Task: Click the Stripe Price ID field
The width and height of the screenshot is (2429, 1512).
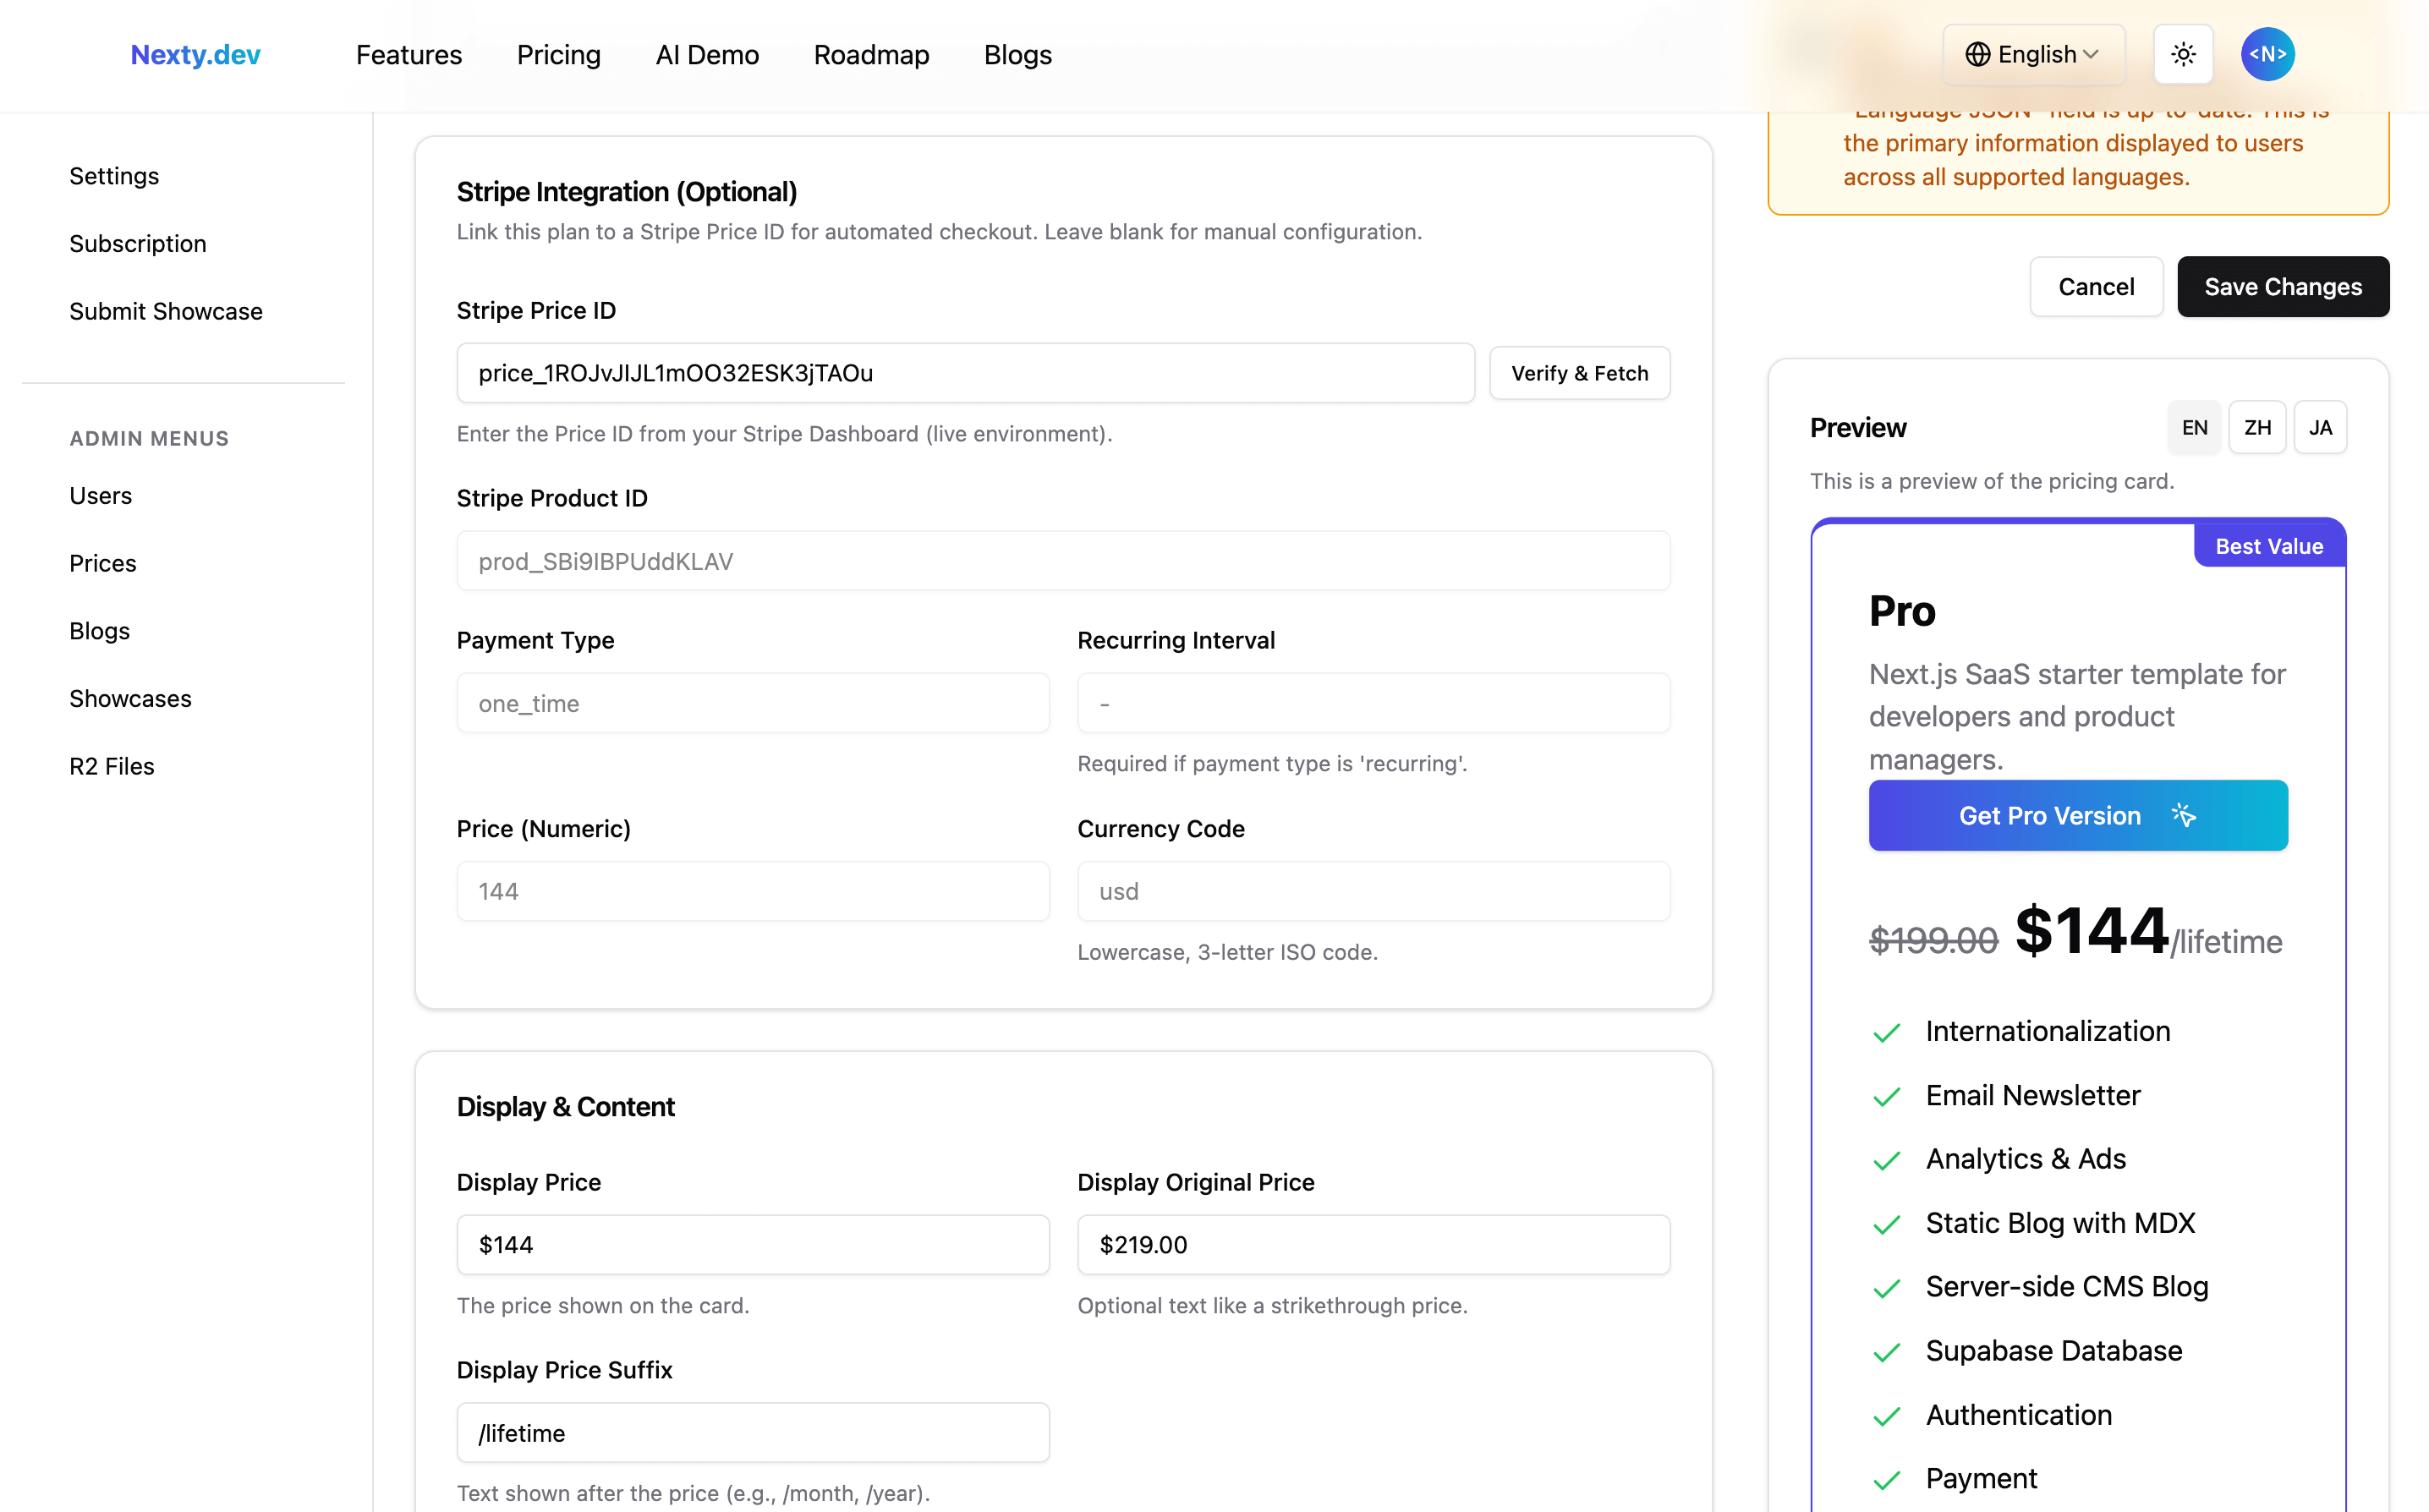Action: pos(964,373)
